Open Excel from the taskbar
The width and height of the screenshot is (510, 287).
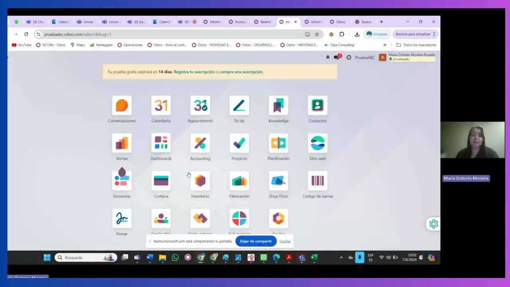314,258
